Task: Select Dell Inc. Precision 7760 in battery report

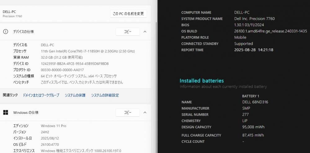Action: pos(255,19)
